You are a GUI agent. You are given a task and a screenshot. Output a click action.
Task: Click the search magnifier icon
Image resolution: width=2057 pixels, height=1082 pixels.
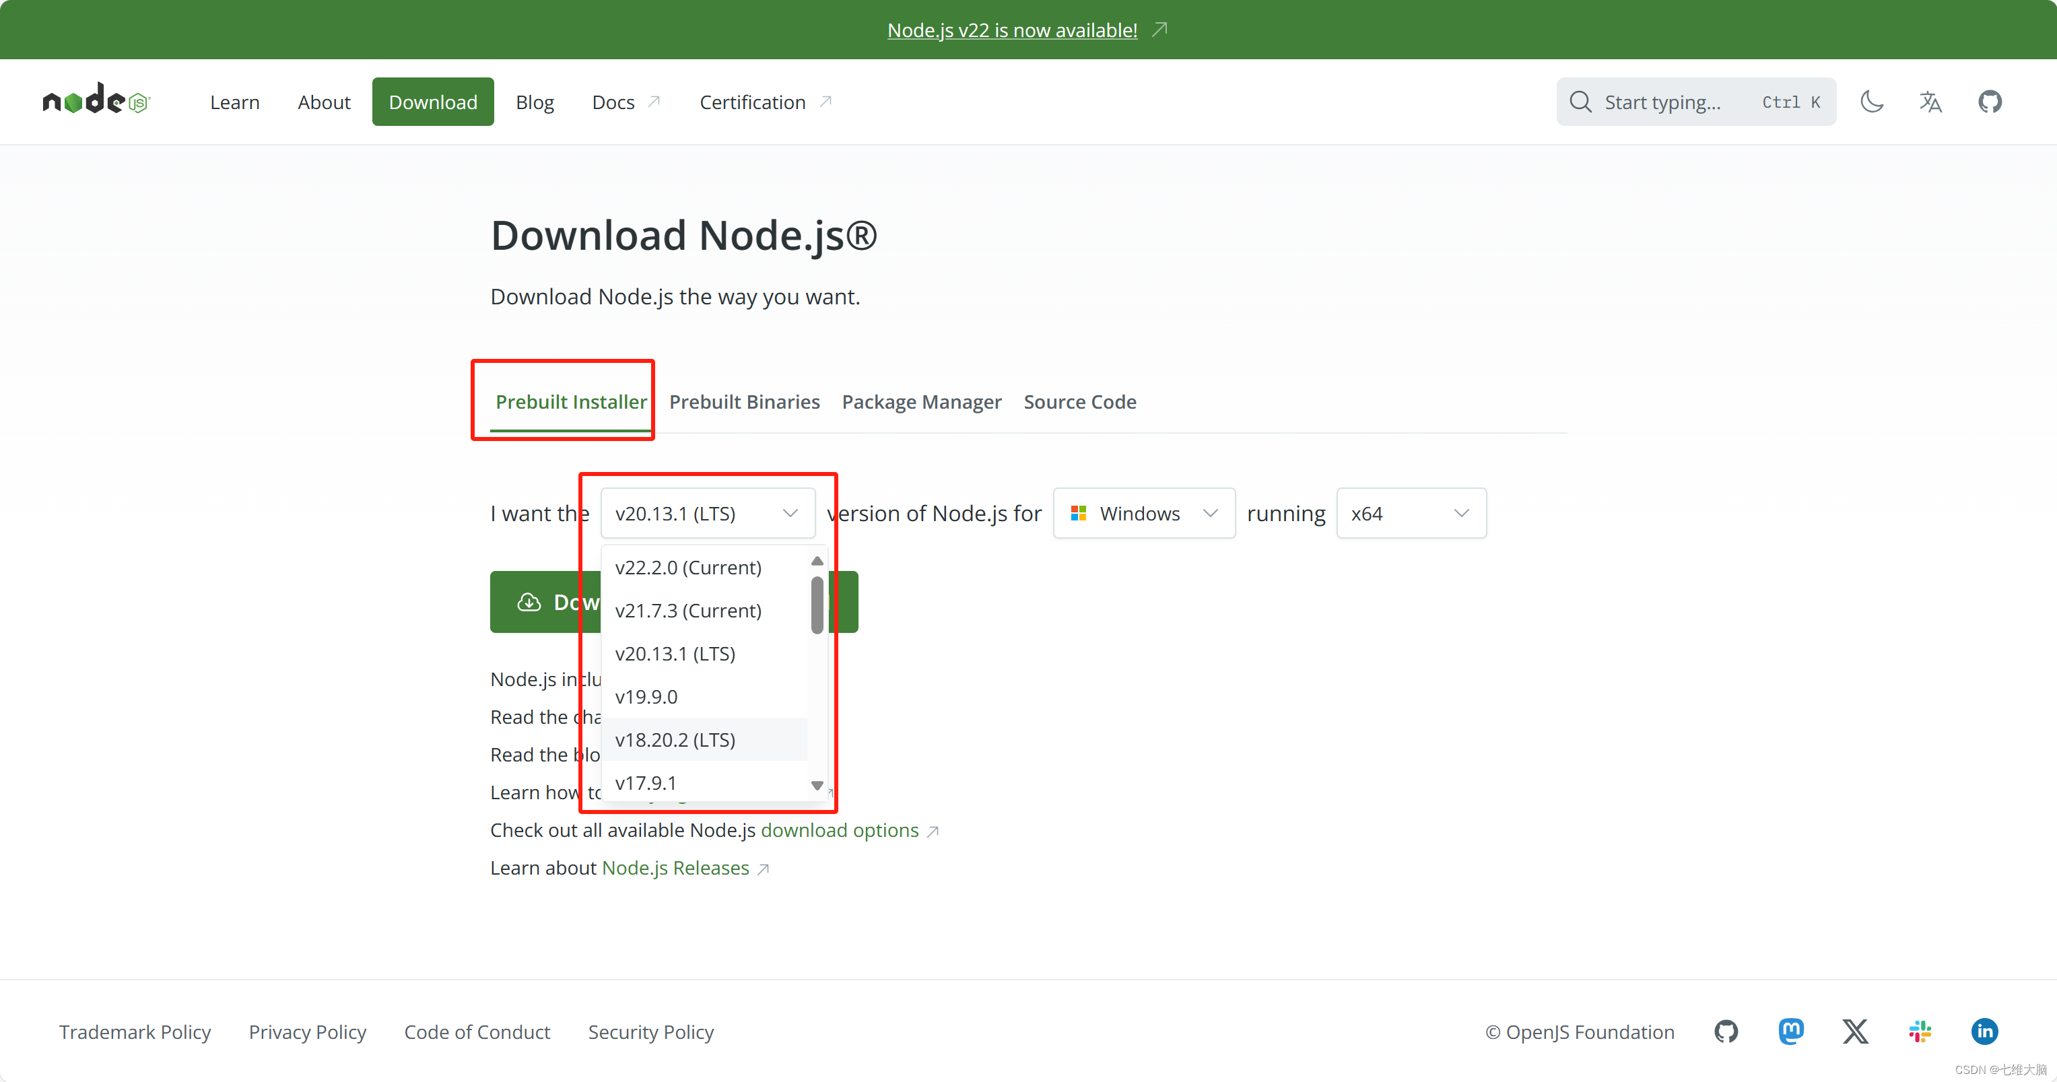coord(1580,102)
